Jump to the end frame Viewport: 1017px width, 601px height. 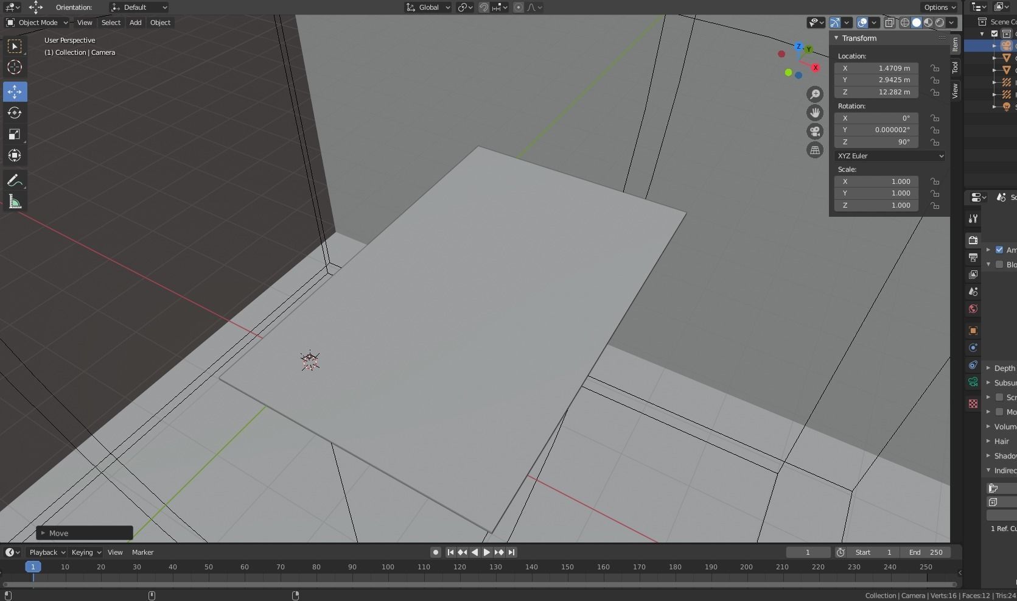click(x=511, y=552)
